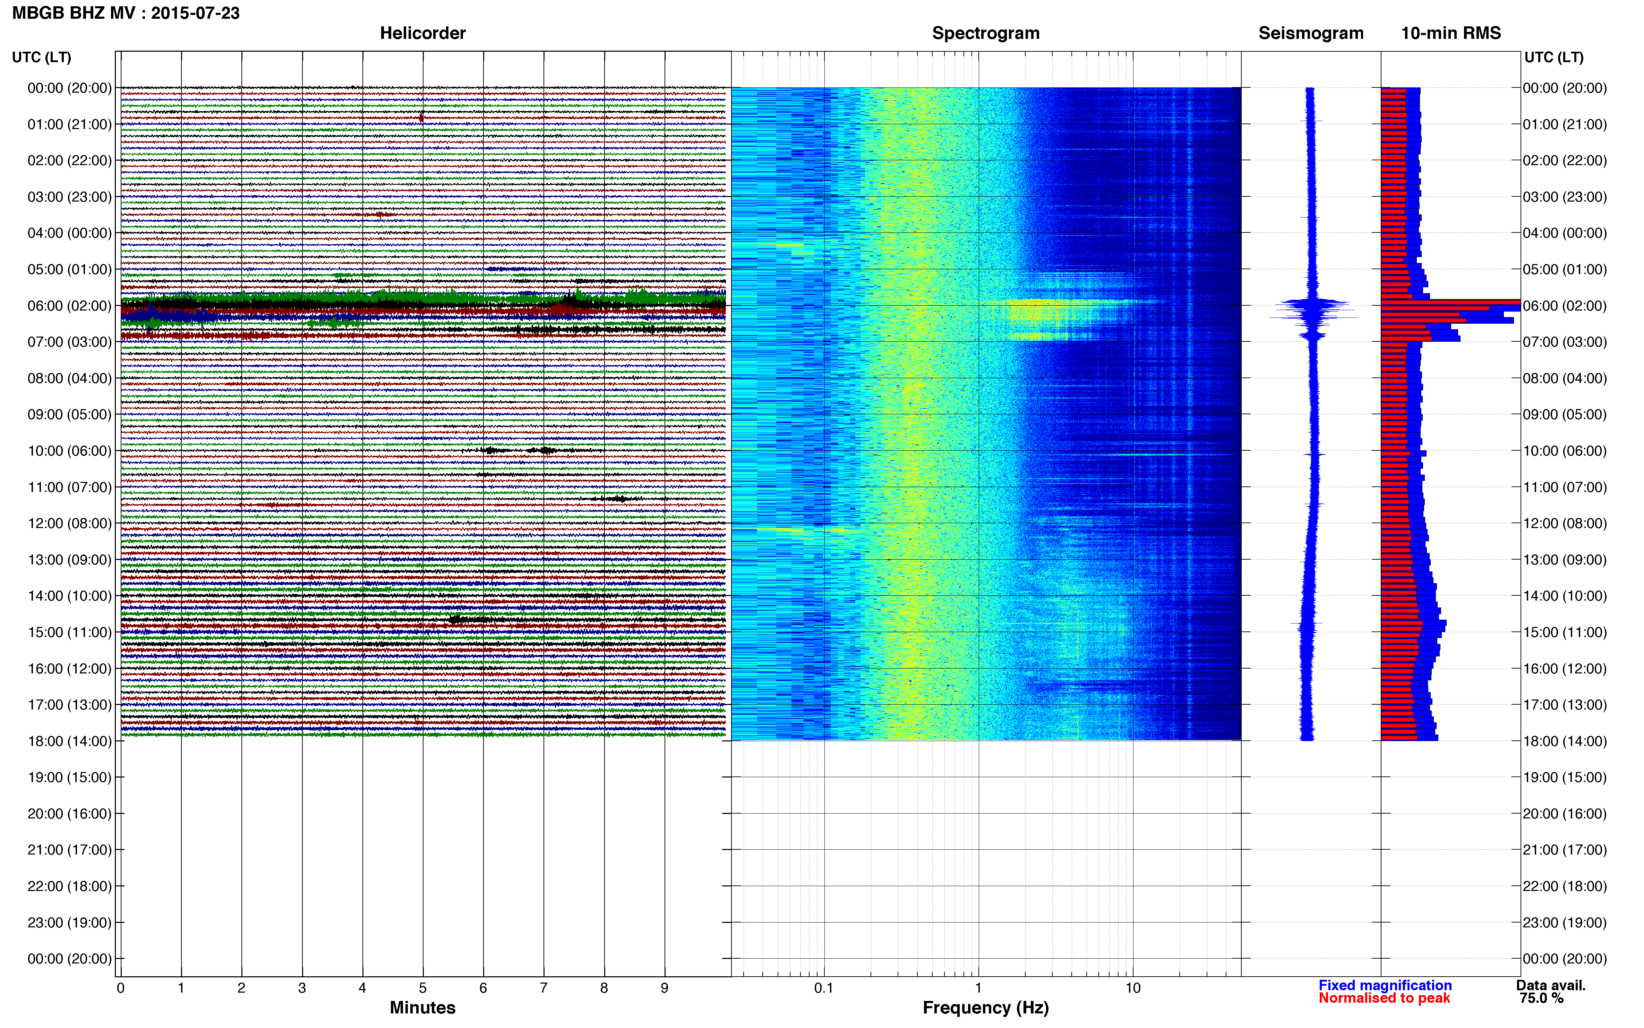This screenshot has width=1644, height=1028.
Task: Click the right '21:00 (17:00)' time label
Action: click(1565, 849)
